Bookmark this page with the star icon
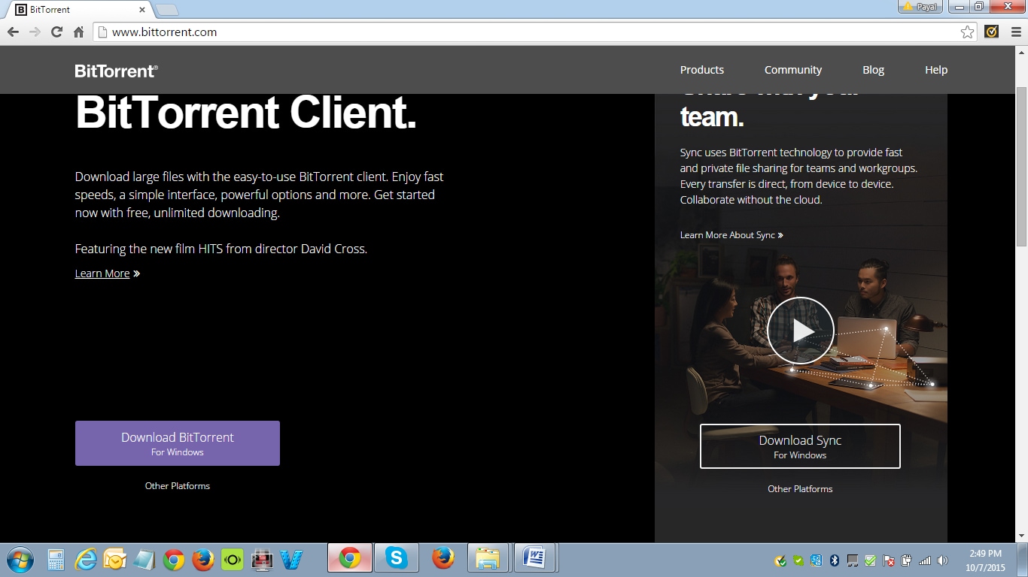 968,32
